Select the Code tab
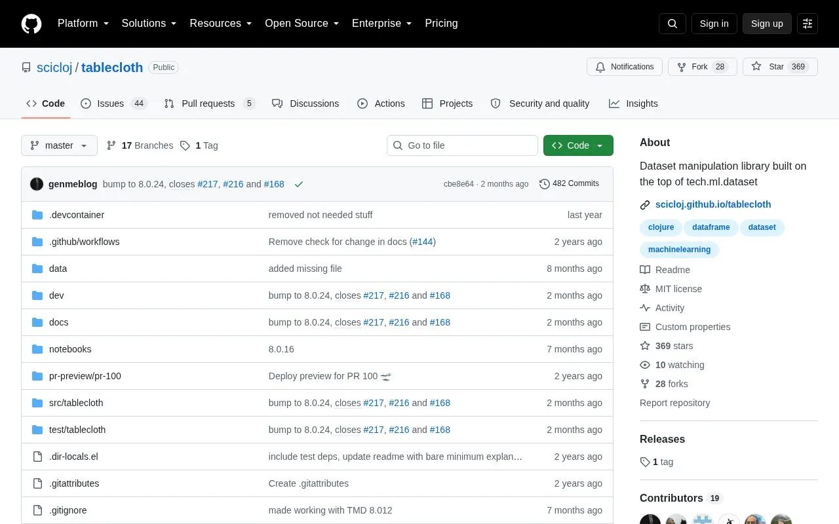Screen dimensions: 839x524 (45, 103)
